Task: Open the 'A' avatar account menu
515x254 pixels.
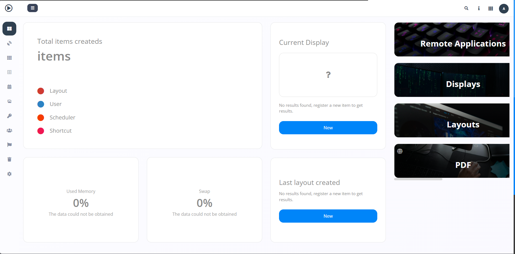Action: pyautogui.click(x=504, y=9)
